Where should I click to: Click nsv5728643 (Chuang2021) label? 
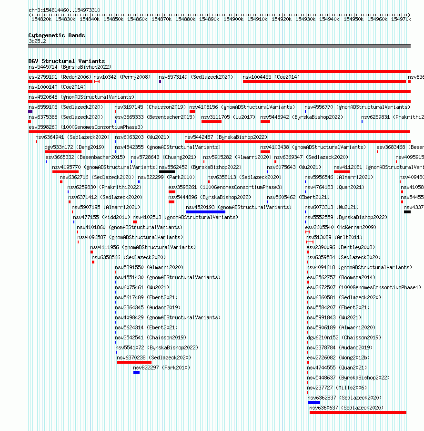(163, 157)
